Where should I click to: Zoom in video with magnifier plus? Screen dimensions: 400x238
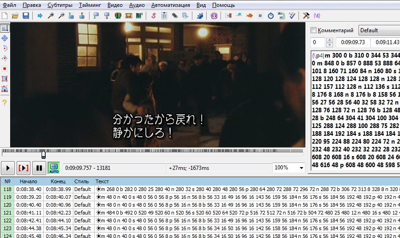50,16
